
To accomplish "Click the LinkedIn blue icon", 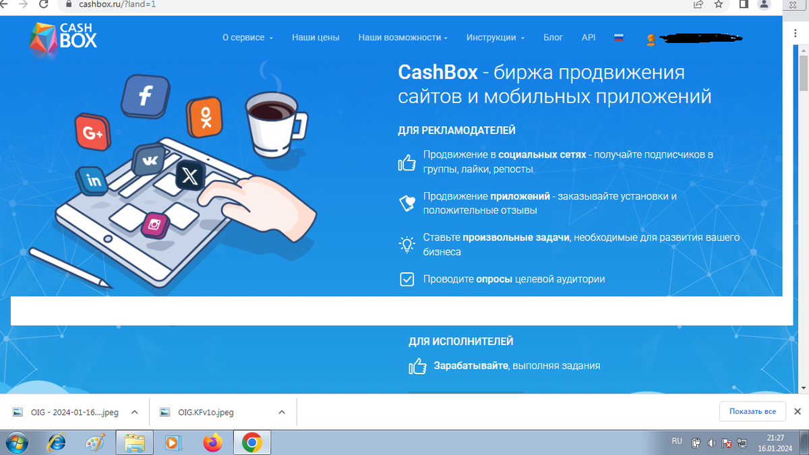I will (93, 181).
